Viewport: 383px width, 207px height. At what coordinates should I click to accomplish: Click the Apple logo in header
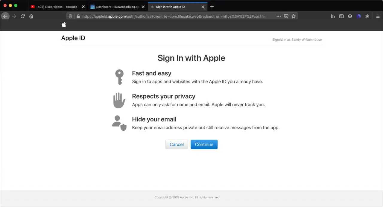tap(64, 25)
